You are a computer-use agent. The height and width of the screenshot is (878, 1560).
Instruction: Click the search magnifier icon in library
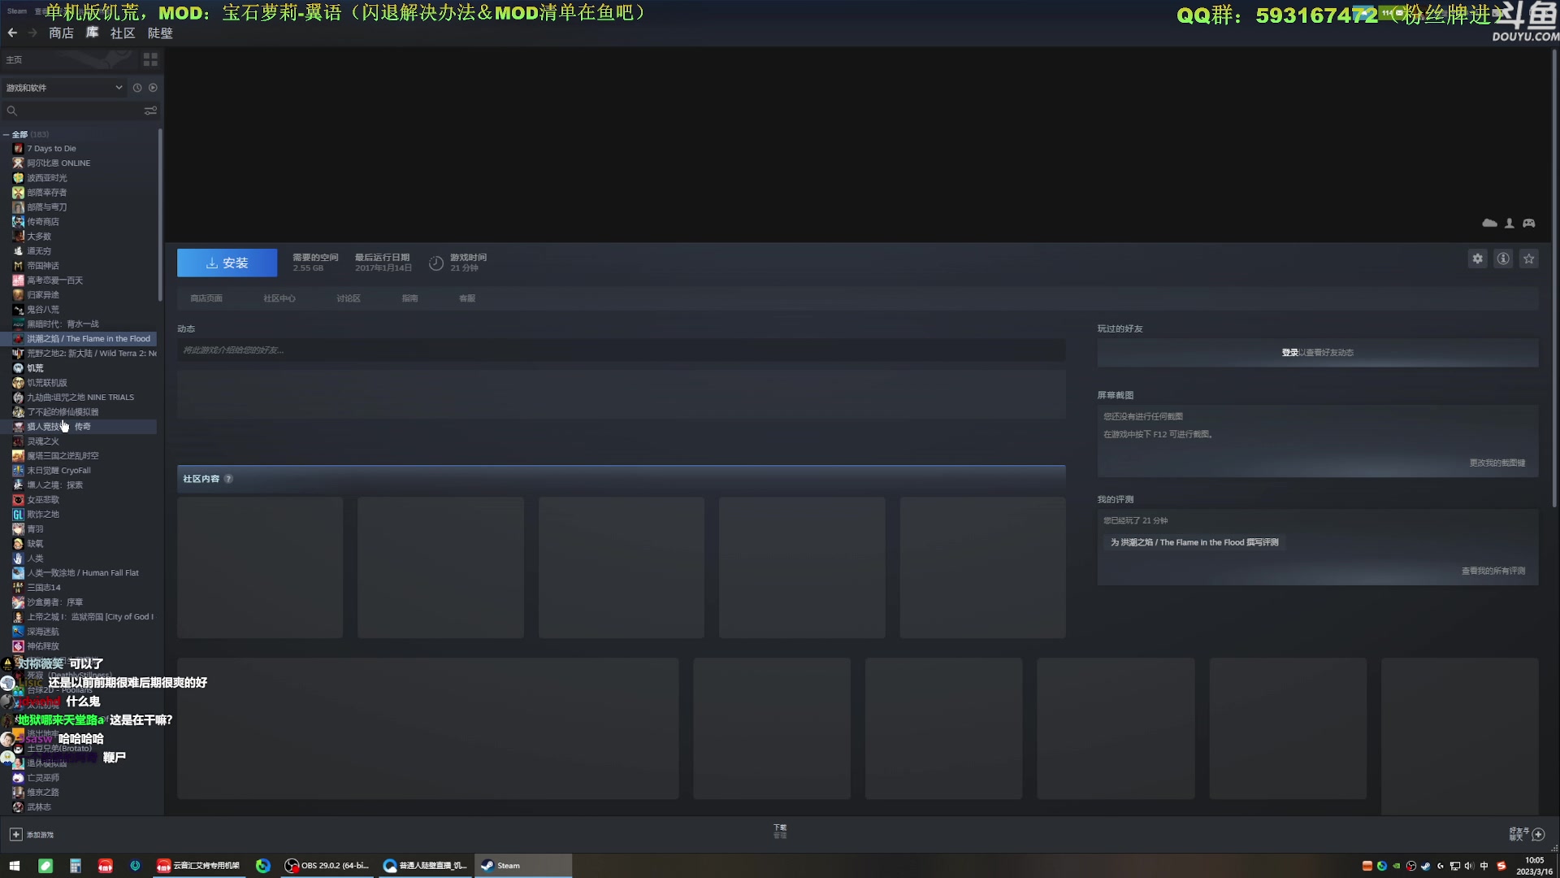point(12,111)
